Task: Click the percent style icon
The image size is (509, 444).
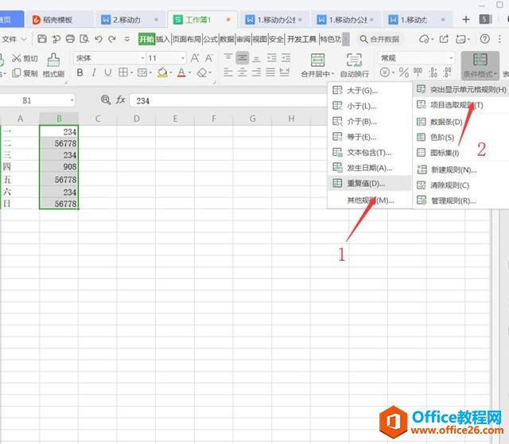Action: pos(403,72)
